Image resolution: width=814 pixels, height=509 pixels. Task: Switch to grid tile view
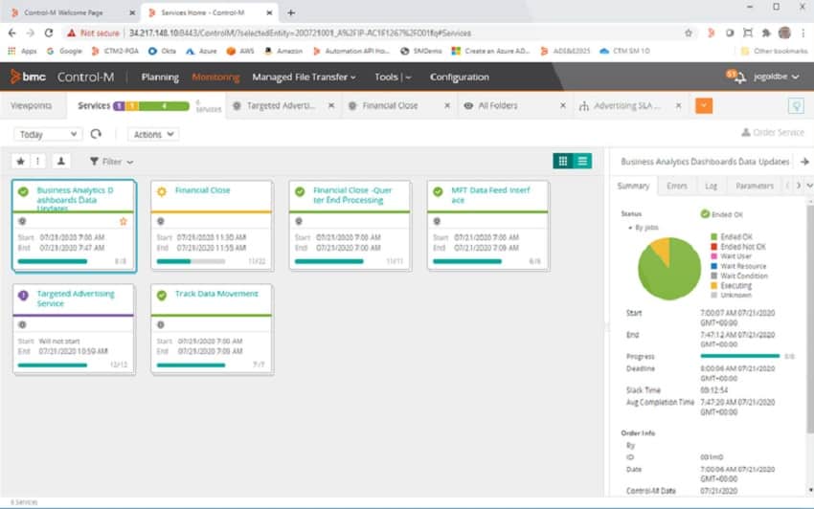coord(563,161)
